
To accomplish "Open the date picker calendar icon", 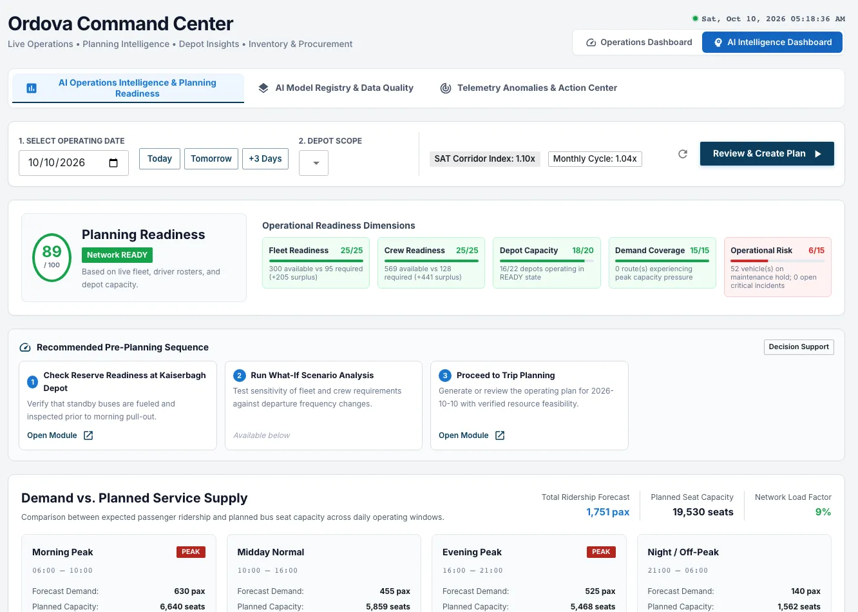I will [113, 163].
